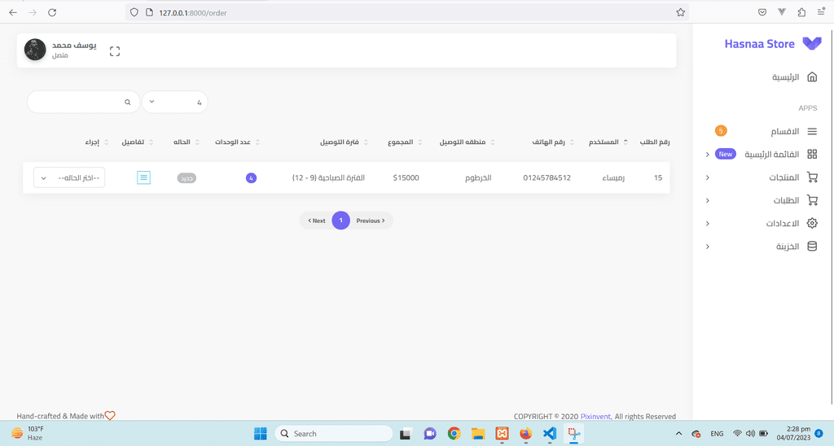834x446 pixels.
Task: Click the Next pagination button
Action: pyautogui.click(x=317, y=221)
